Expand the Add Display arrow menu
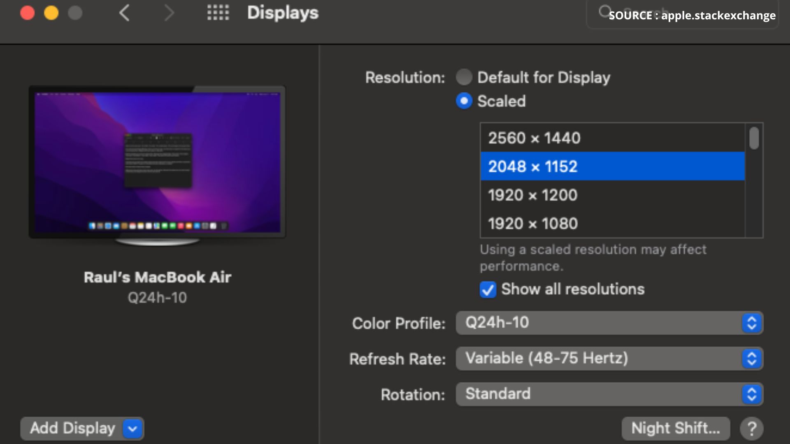 click(x=132, y=429)
